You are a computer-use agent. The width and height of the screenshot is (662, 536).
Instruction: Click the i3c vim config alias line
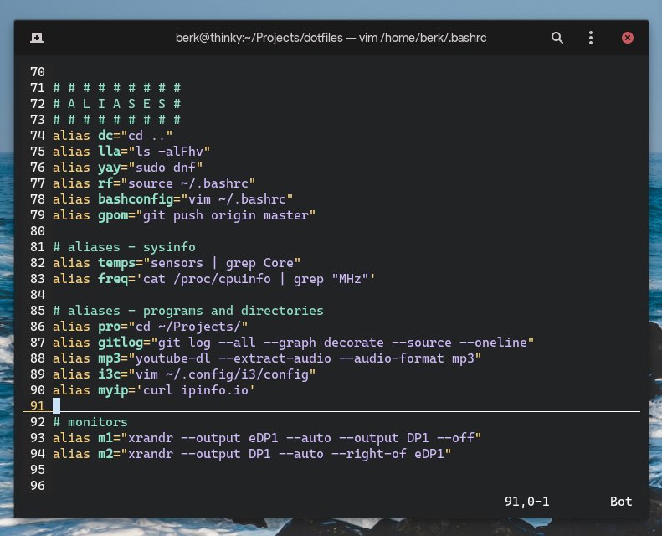click(183, 374)
